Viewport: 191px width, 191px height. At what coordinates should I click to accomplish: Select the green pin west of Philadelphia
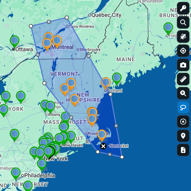16,173
